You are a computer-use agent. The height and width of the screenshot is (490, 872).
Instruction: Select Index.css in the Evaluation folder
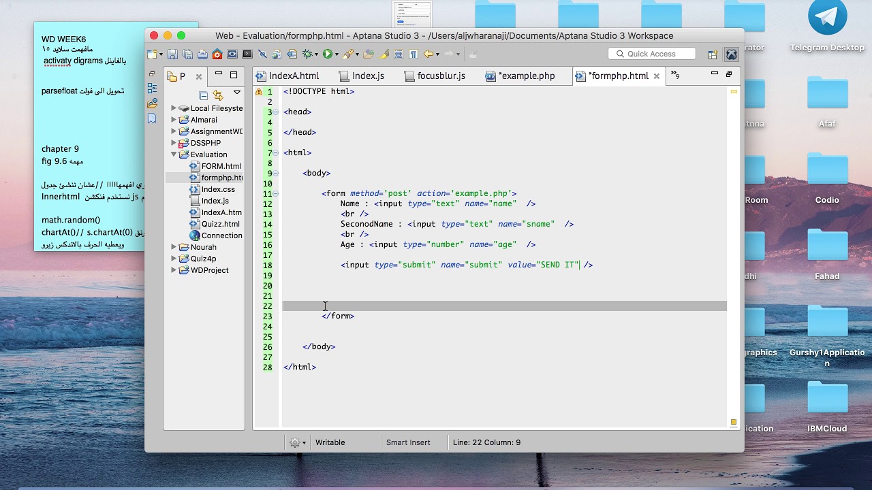213,189
